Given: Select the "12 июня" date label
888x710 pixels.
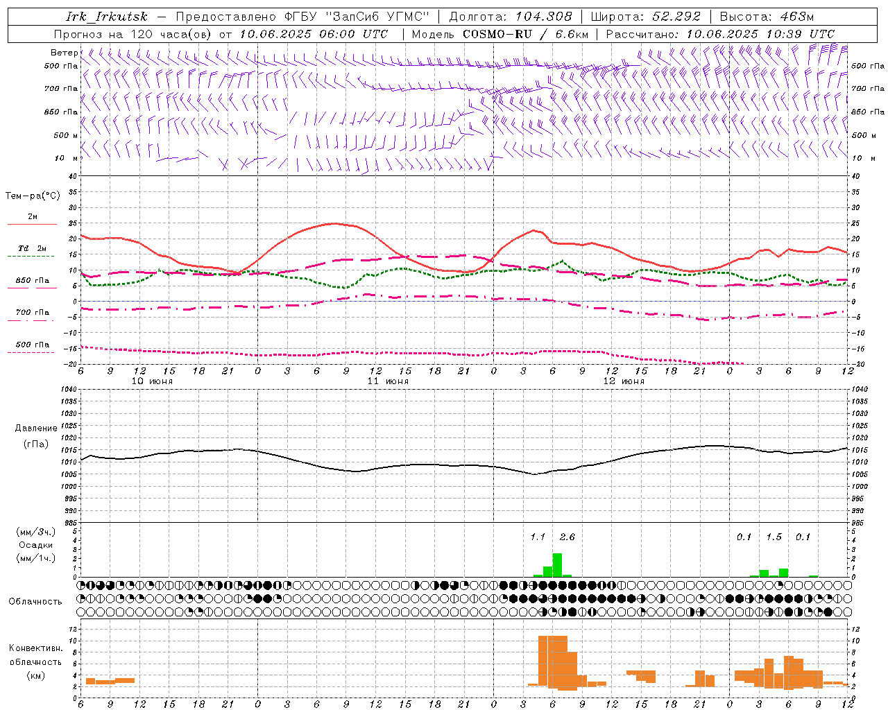Looking at the screenshot, I should point(624,381).
